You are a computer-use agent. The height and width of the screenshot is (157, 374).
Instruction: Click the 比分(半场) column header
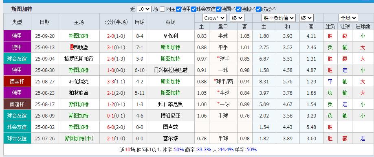[x=116, y=22]
